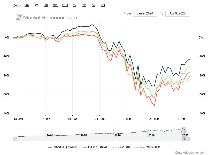Click the 6. Apr axis label

coord(181,119)
